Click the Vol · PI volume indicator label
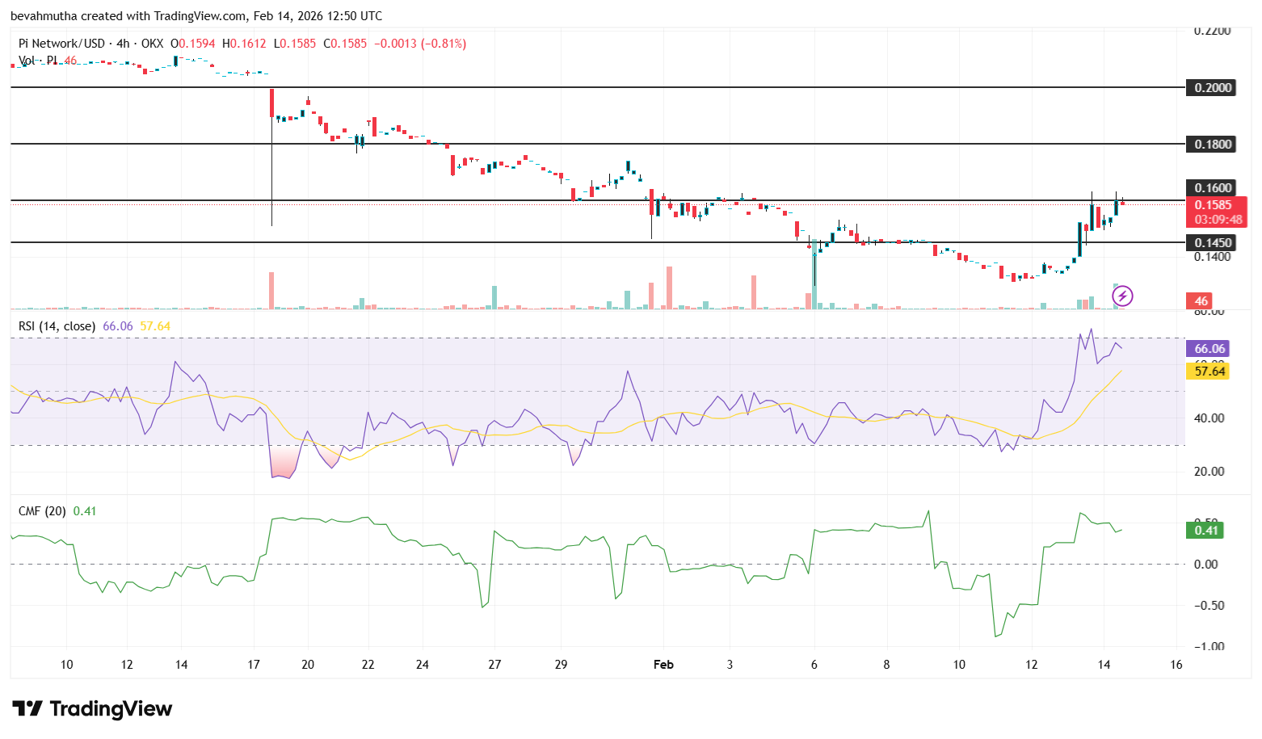1262x739 pixels. [x=36, y=60]
